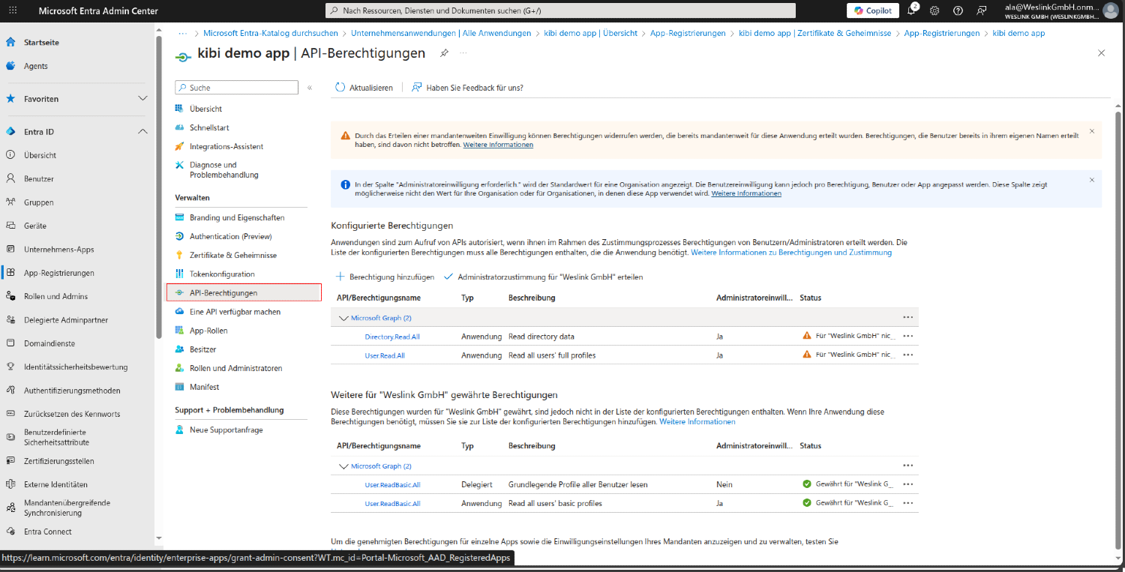Image resolution: width=1125 pixels, height=572 pixels.
Task: Pin the API-Berechtigungen page
Action: pos(444,53)
